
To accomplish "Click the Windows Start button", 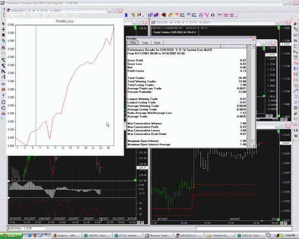I will (x=11, y=236).
